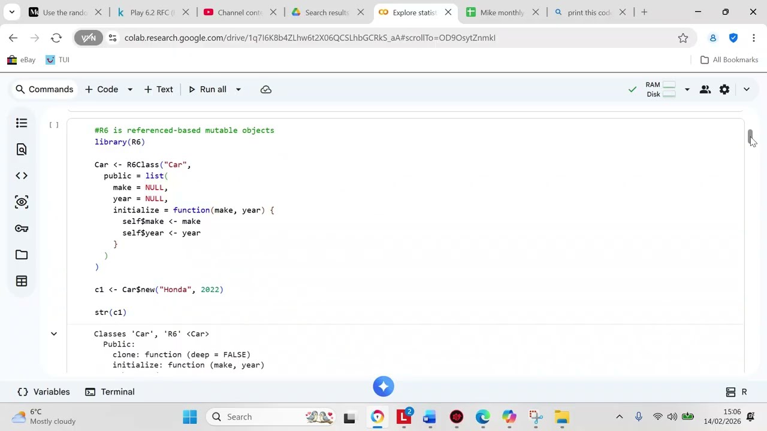Open the Variables panel

click(x=44, y=391)
